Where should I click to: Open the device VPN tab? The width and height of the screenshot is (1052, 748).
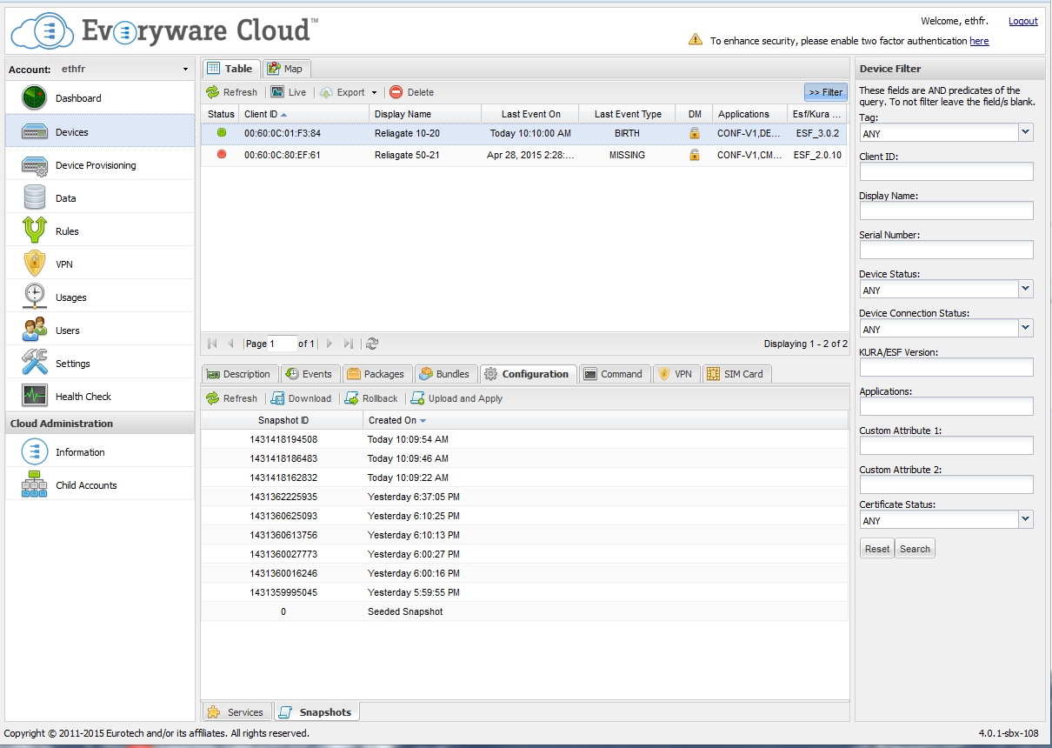pyautogui.click(x=676, y=374)
